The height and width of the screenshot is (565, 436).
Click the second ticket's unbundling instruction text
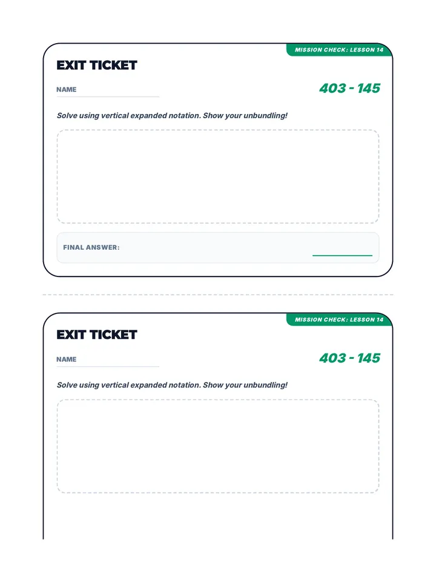(172, 385)
